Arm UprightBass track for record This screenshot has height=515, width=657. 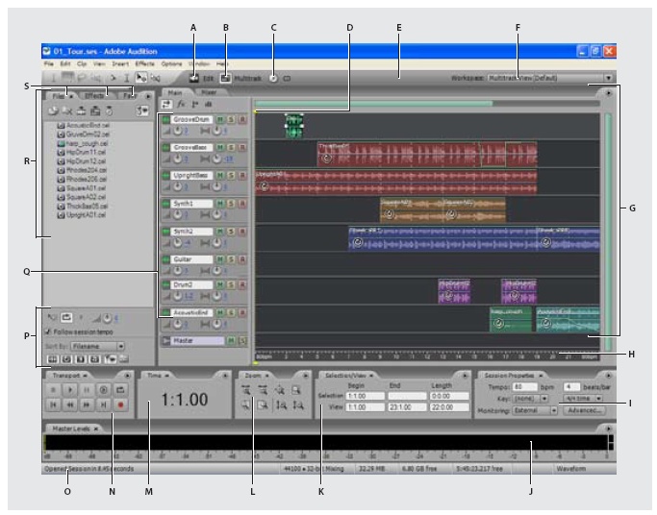tap(242, 176)
